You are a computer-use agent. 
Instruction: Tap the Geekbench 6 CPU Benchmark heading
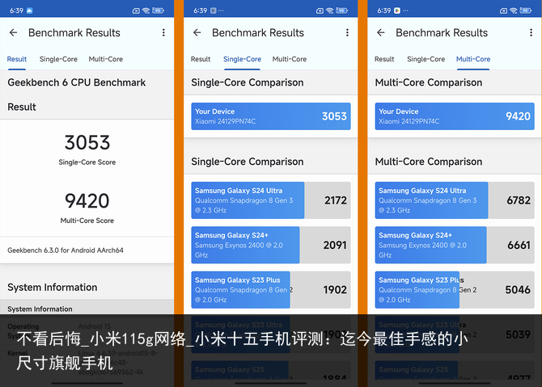(x=76, y=82)
